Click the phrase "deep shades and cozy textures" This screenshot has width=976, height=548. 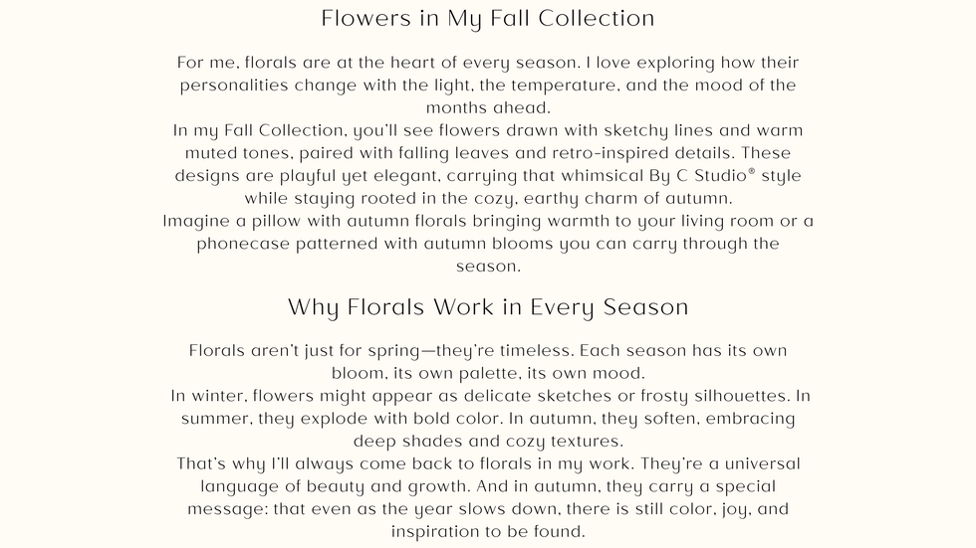tap(488, 441)
